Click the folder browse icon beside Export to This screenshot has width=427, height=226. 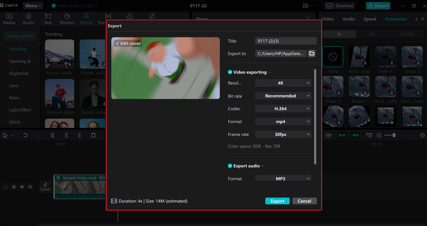pyautogui.click(x=312, y=54)
